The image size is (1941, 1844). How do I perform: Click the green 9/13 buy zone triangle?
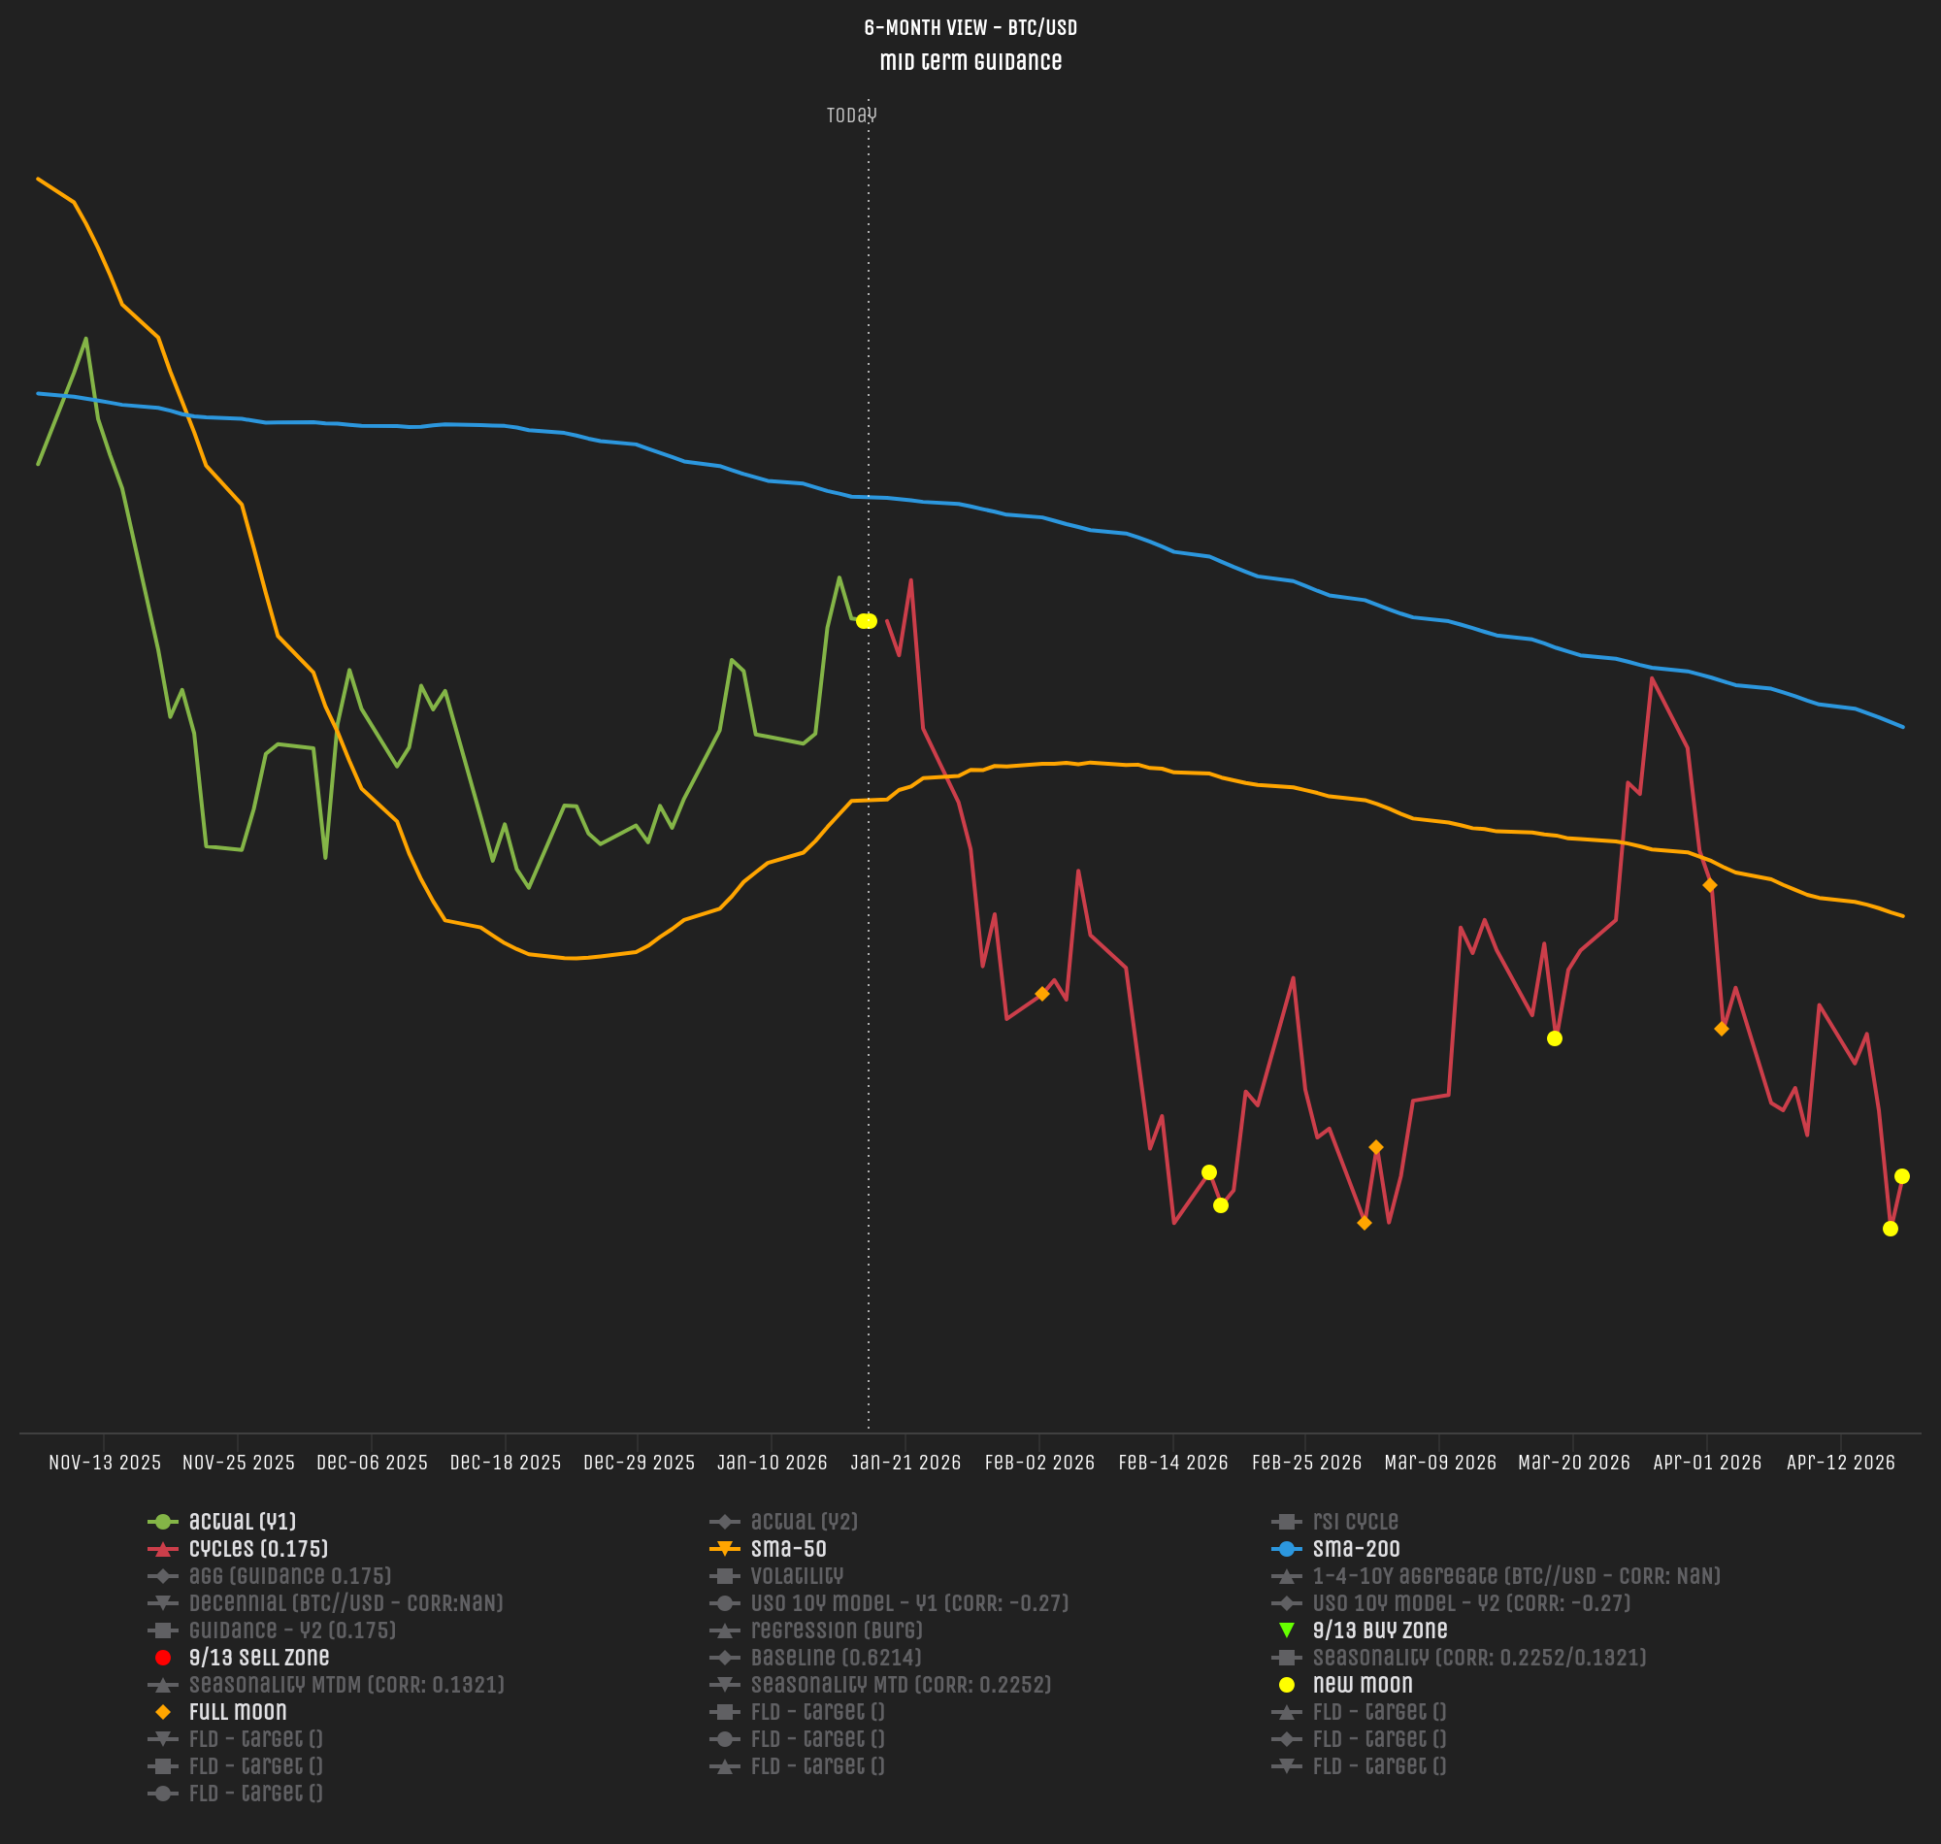pos(1287,1630)
